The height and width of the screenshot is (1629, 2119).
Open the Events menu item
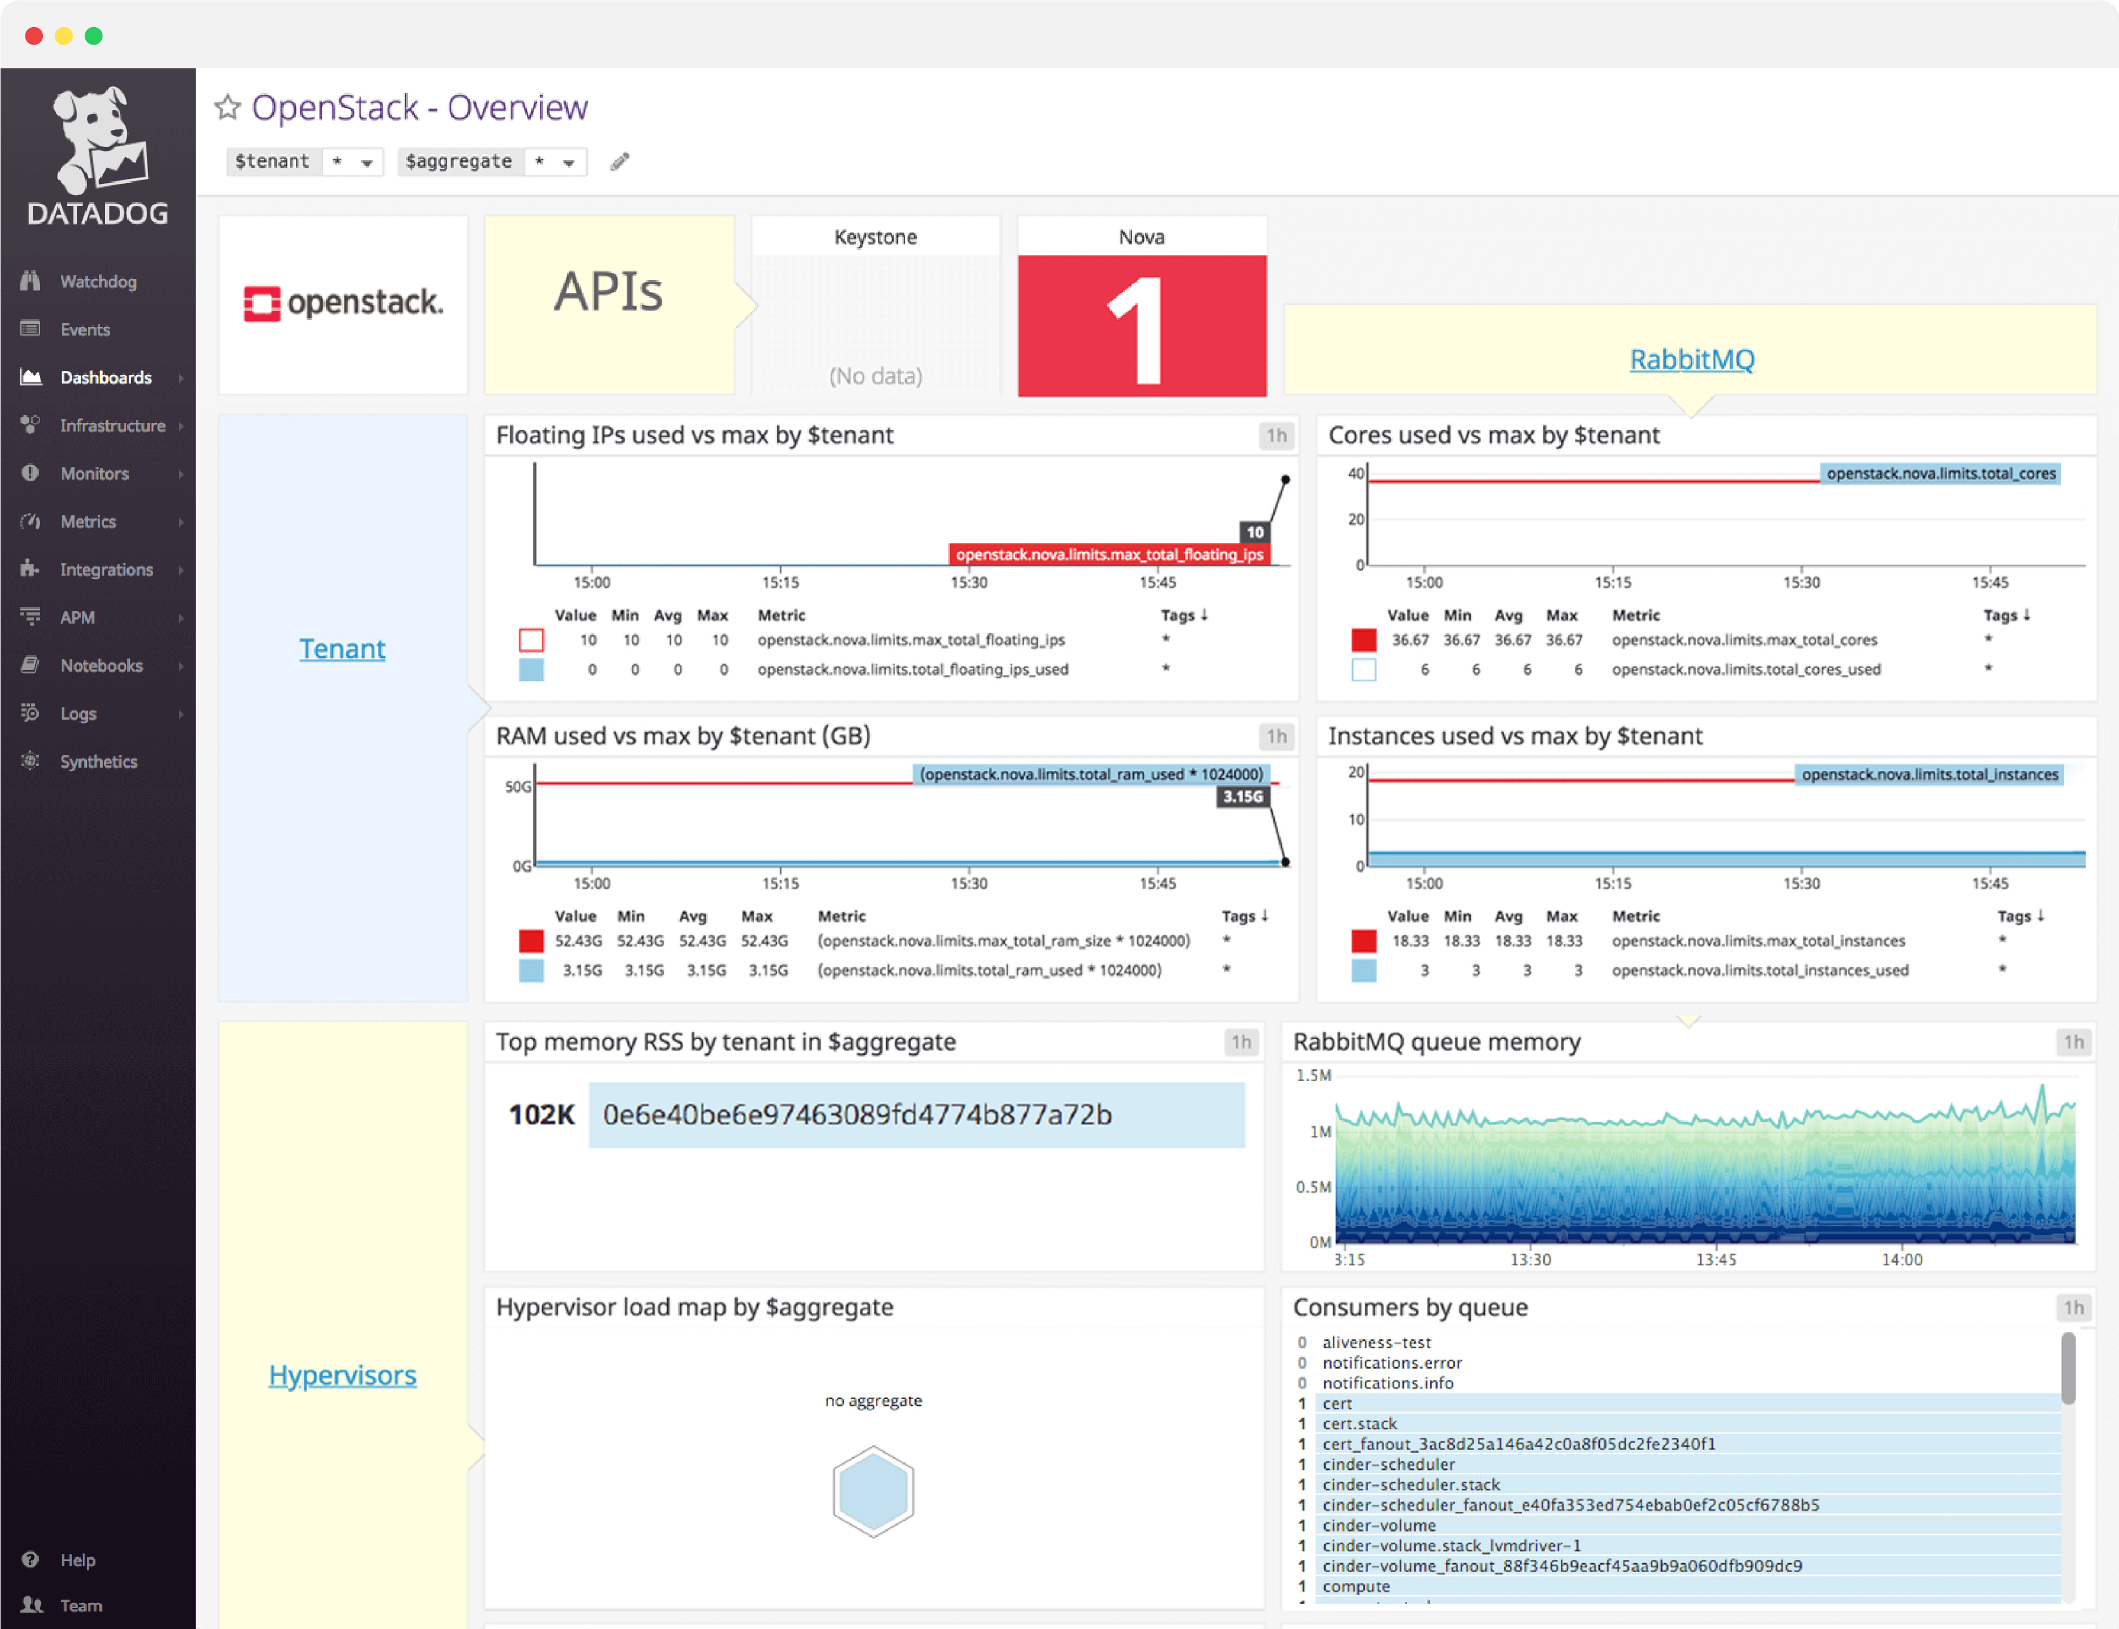[x=84, y=329]
